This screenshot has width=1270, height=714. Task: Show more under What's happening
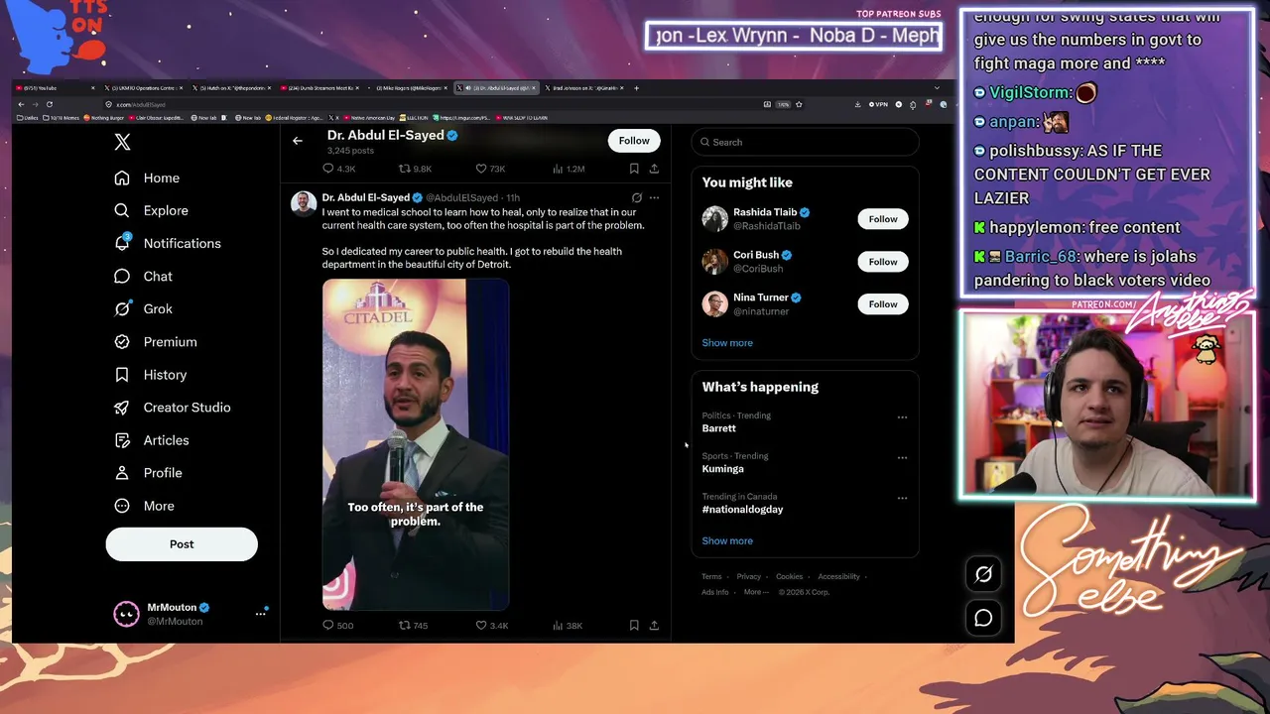tap(727, 541)
